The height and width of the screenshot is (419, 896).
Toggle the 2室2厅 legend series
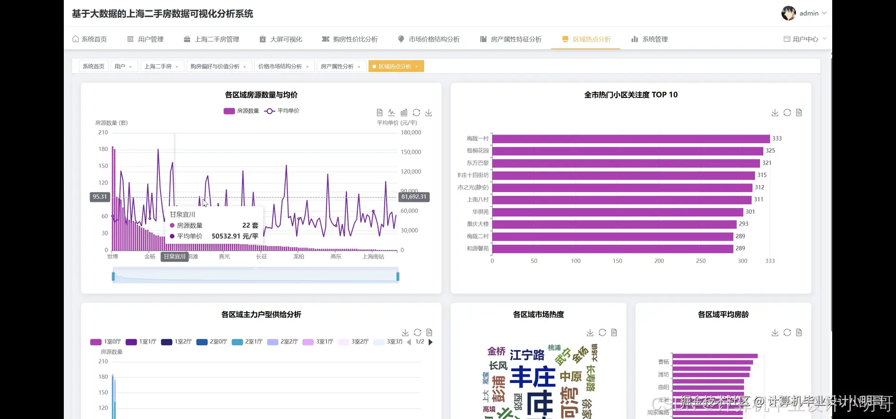[283, 342]
